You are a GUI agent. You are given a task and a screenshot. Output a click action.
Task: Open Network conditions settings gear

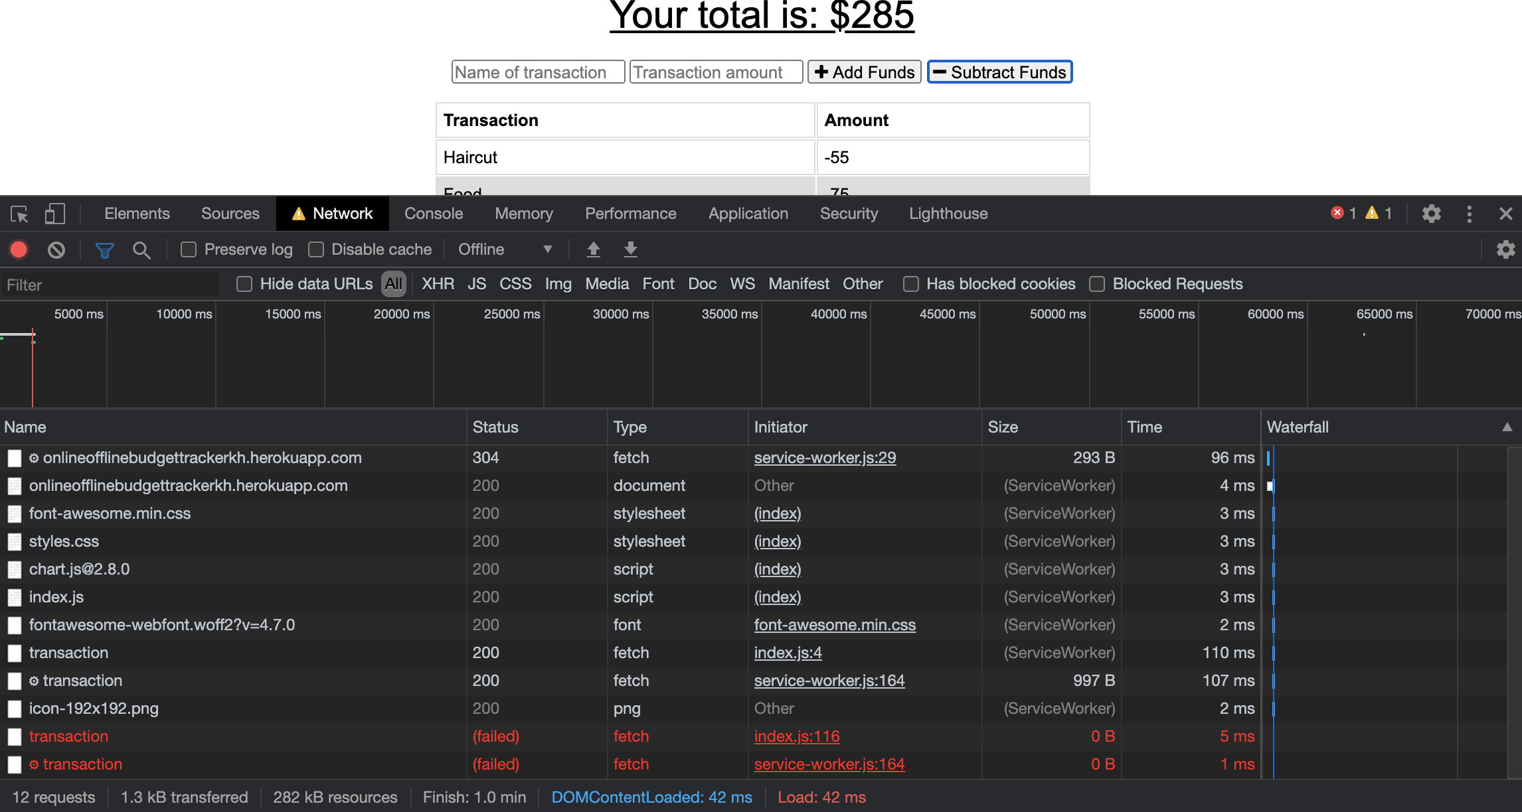point(1505,249)
